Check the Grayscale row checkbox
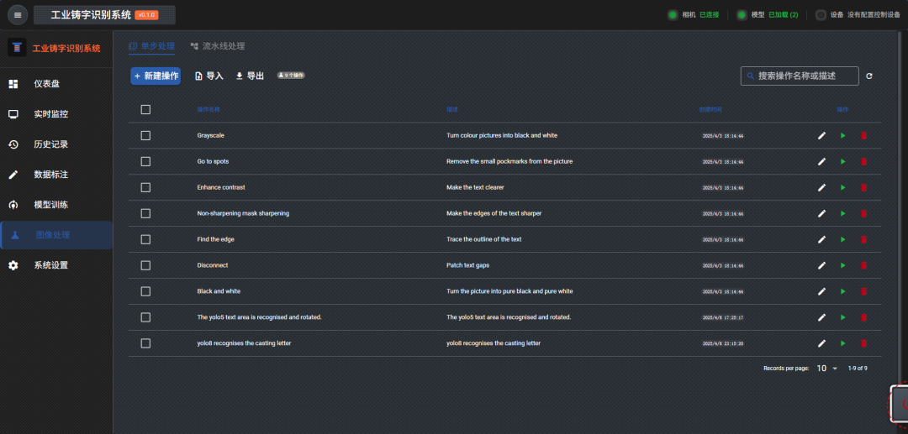This screenshot has width=908, height=434. click(x=146, y=135)
